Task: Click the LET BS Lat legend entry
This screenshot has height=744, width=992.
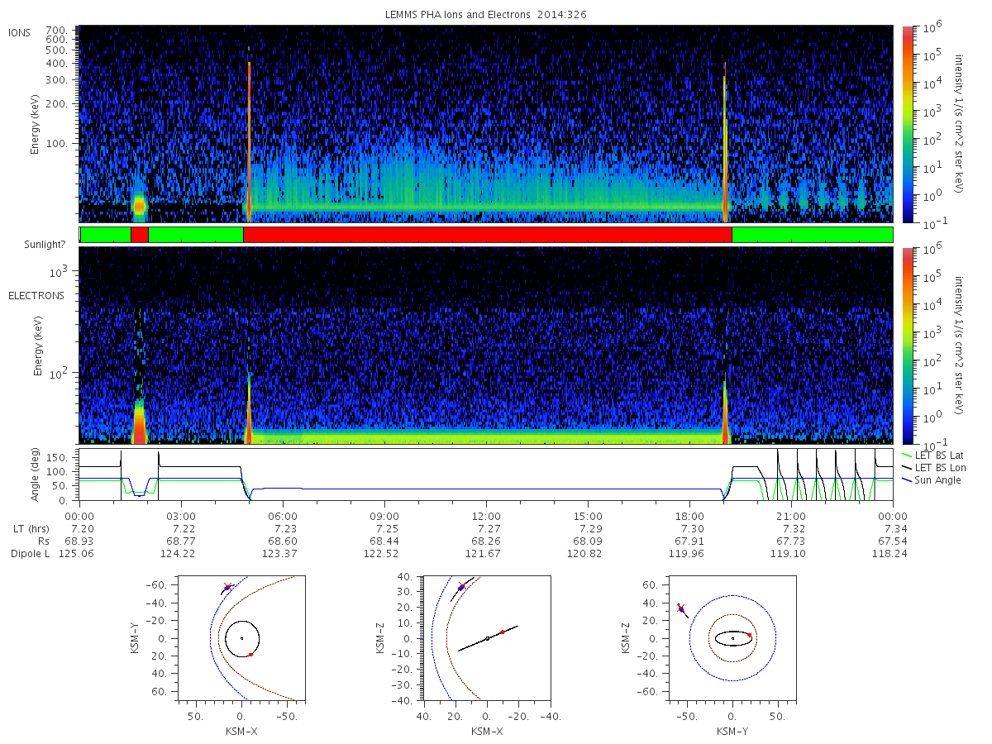Action: coord(932,455)
